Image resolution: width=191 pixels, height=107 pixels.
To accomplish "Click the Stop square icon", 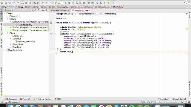I will coord(84,3).
